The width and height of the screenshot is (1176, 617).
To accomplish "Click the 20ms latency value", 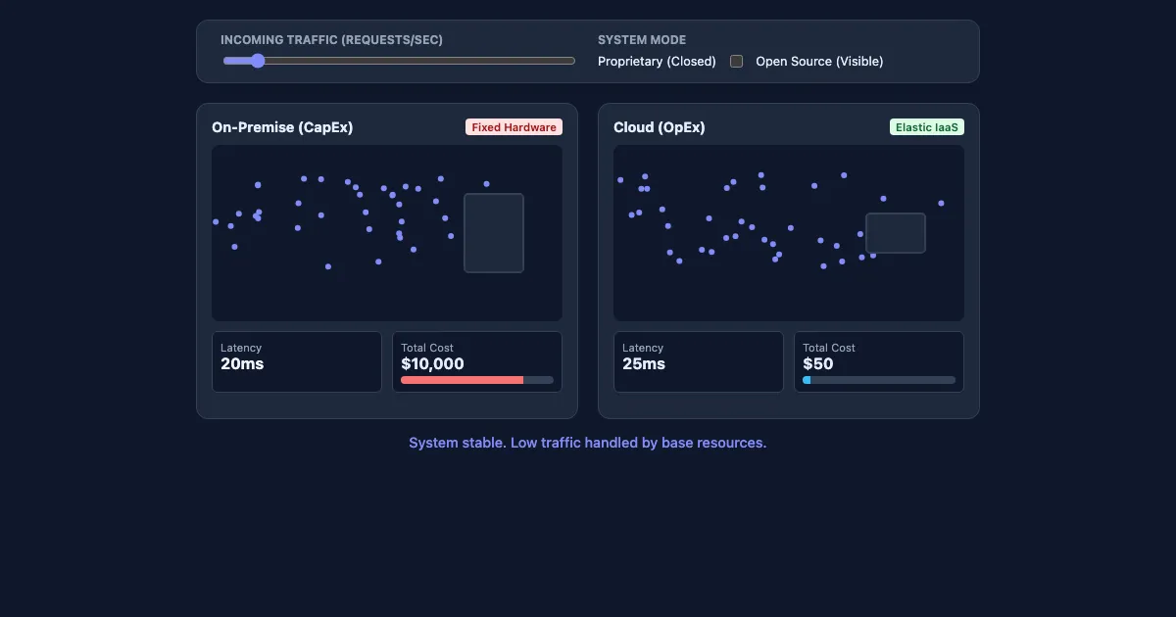I will [242, 364].
